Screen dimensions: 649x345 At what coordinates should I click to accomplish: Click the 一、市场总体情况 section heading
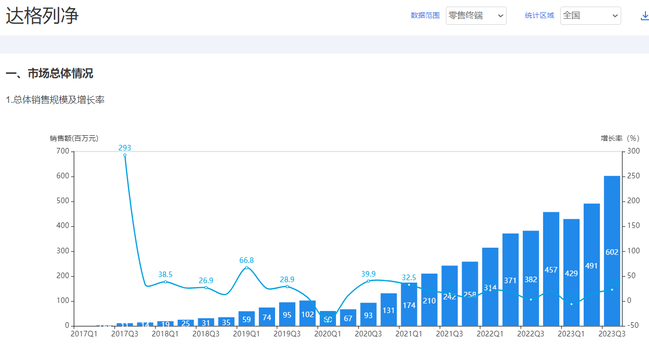pyautogui.click(x=50, y=73)
